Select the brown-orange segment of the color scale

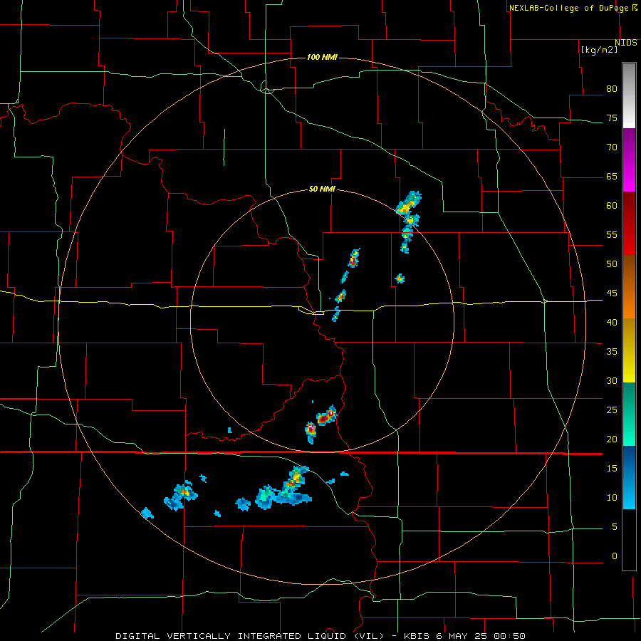point(629,286)
